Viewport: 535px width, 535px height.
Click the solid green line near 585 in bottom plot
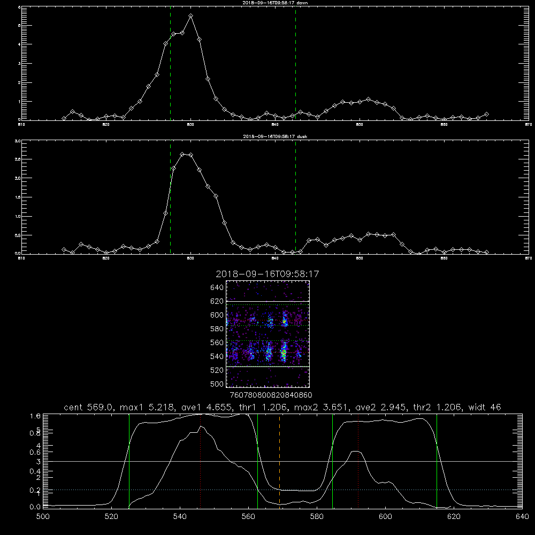point(332,461)
